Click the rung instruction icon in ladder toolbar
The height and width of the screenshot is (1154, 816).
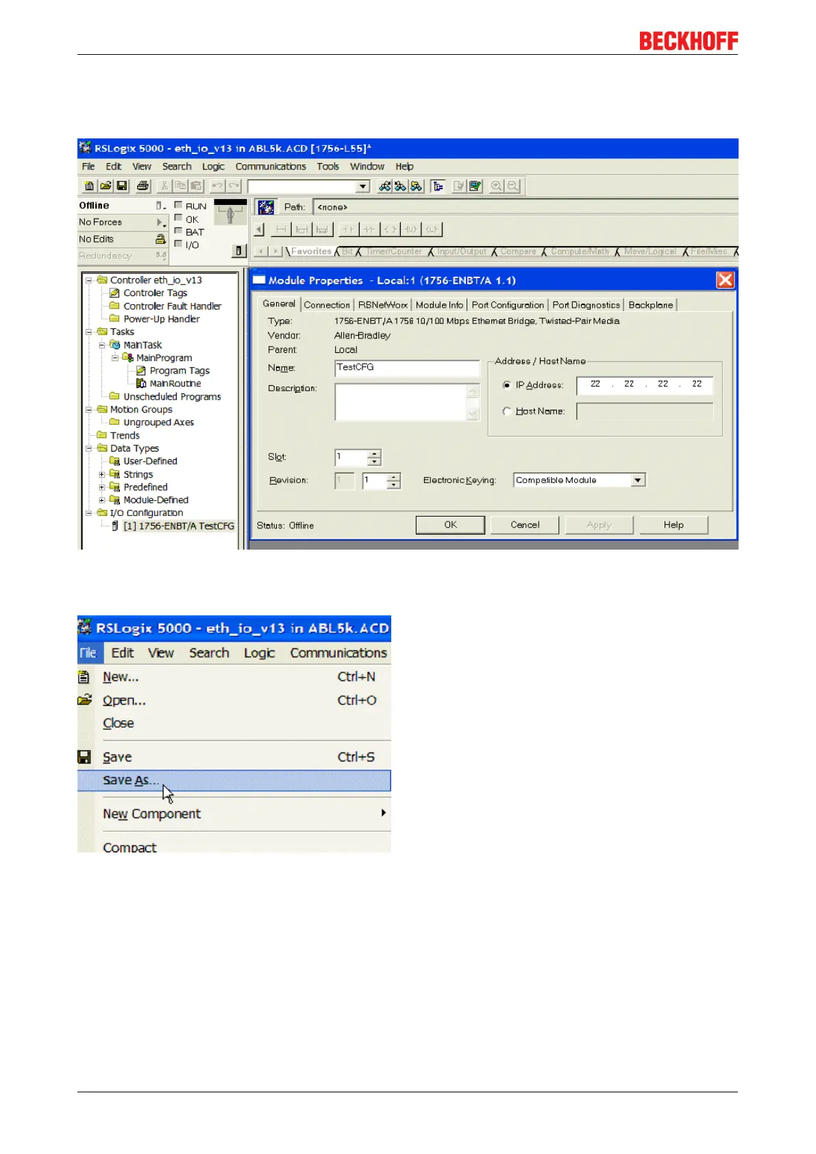coord(281,230)
